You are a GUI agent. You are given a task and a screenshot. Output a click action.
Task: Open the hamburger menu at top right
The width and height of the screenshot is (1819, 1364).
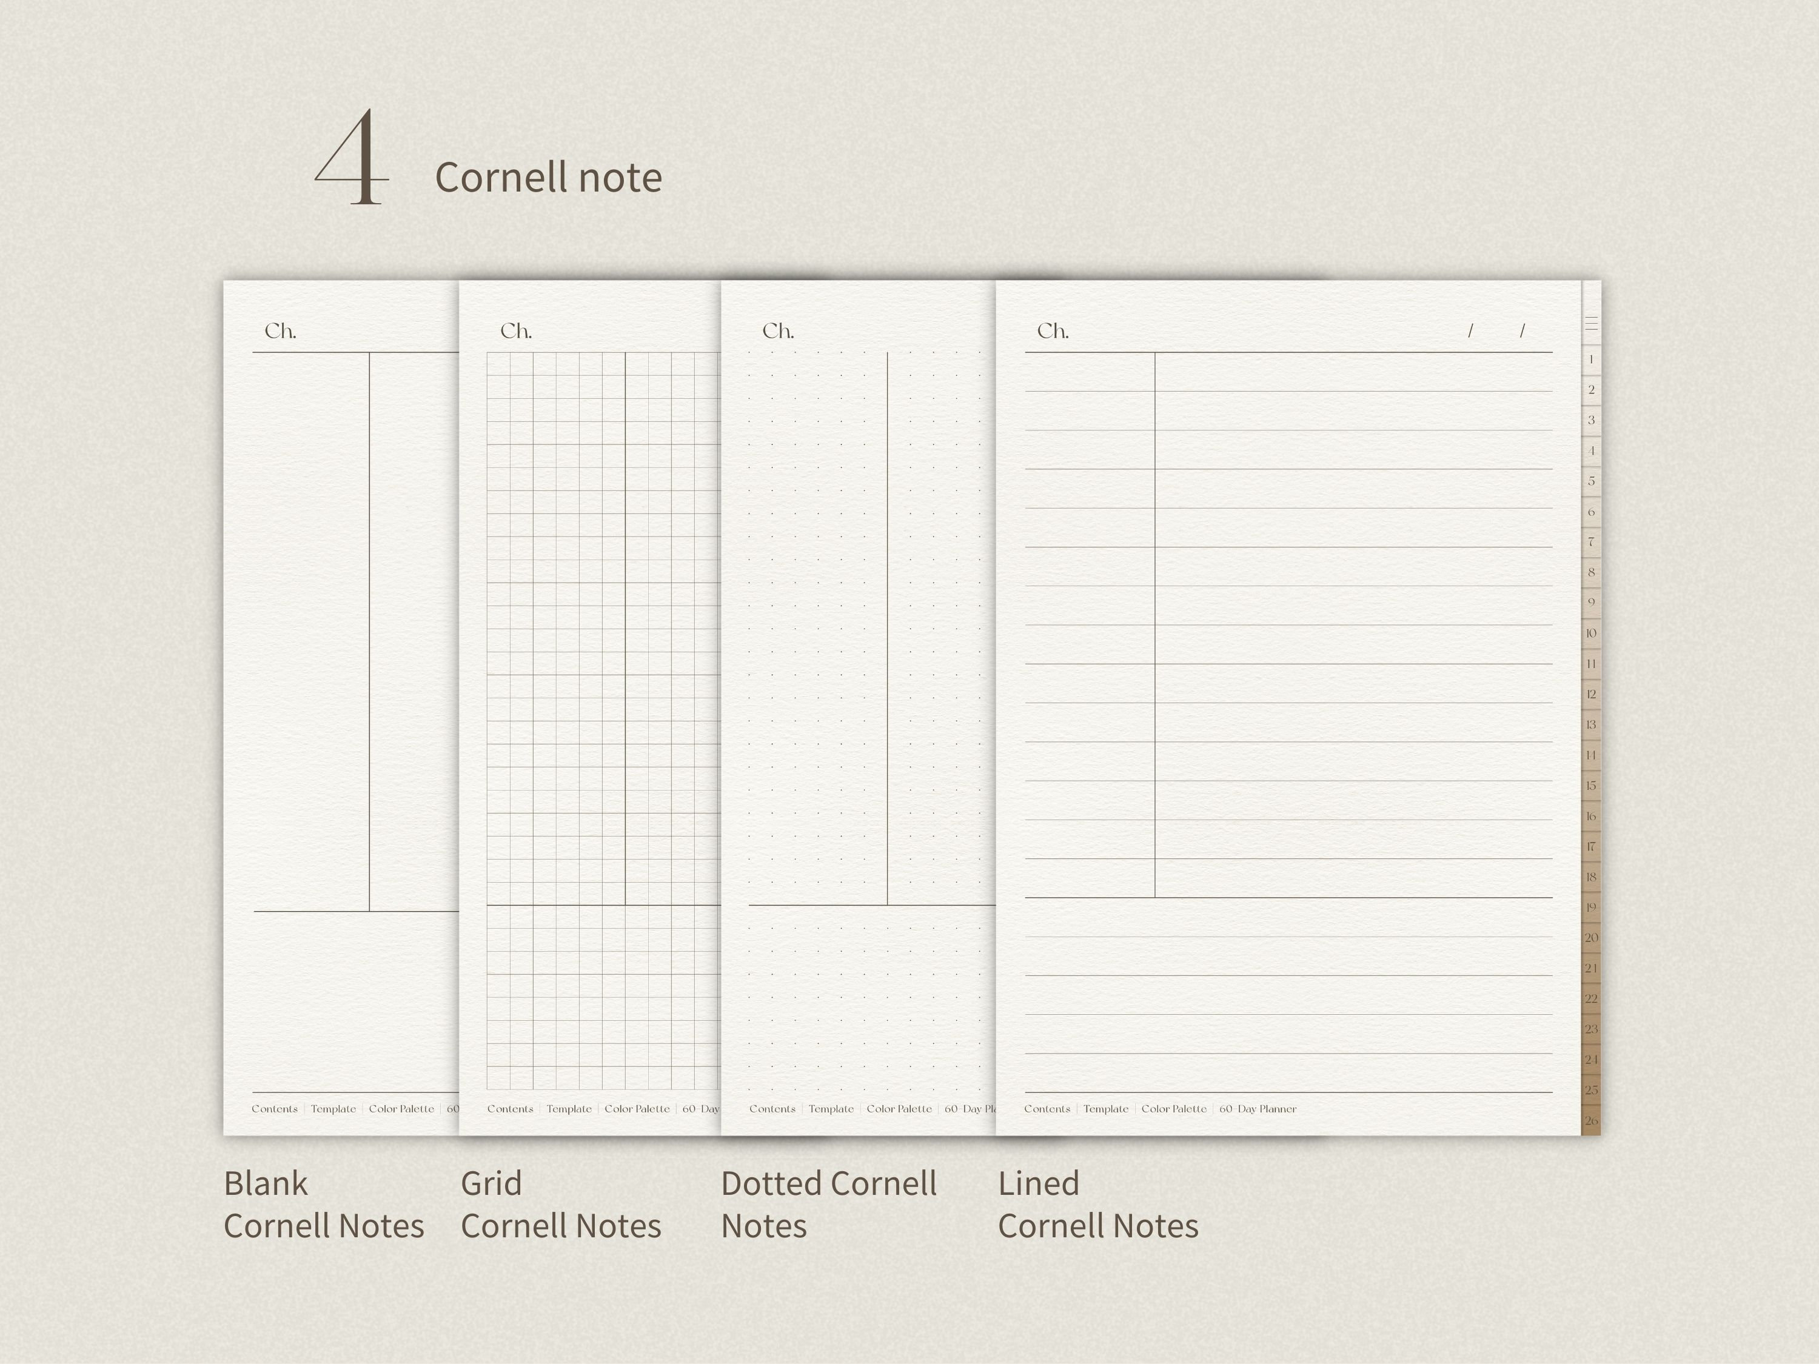click(1590, 325)
